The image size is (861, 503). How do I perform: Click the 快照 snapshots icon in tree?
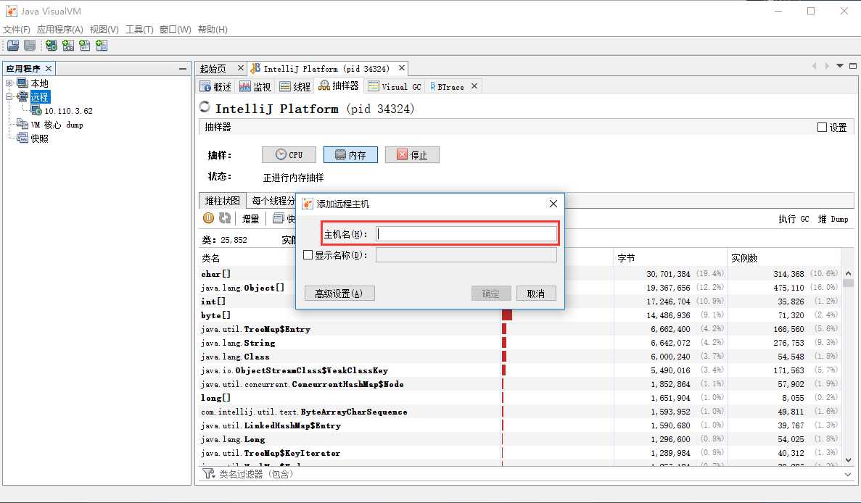pyautogui.click(x=22, y=138)
